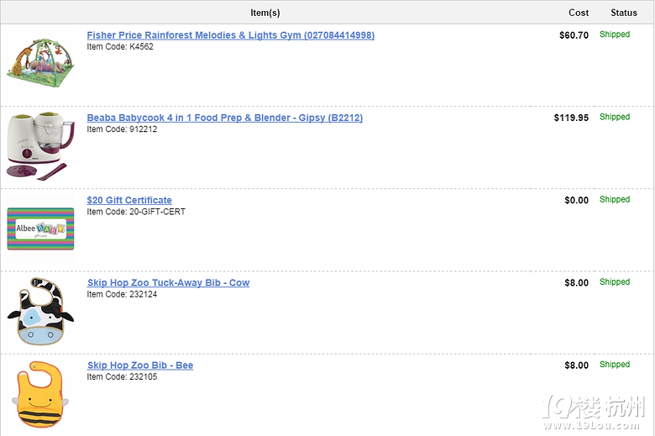Click Shipped status for Fisher Price gym
This screenshot has width=655, height=436.
[615, 34]
